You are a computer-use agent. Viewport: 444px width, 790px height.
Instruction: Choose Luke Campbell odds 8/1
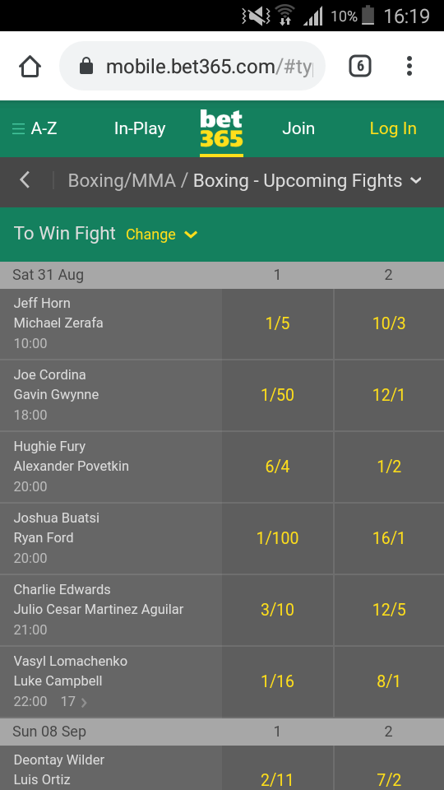point(389,681)
